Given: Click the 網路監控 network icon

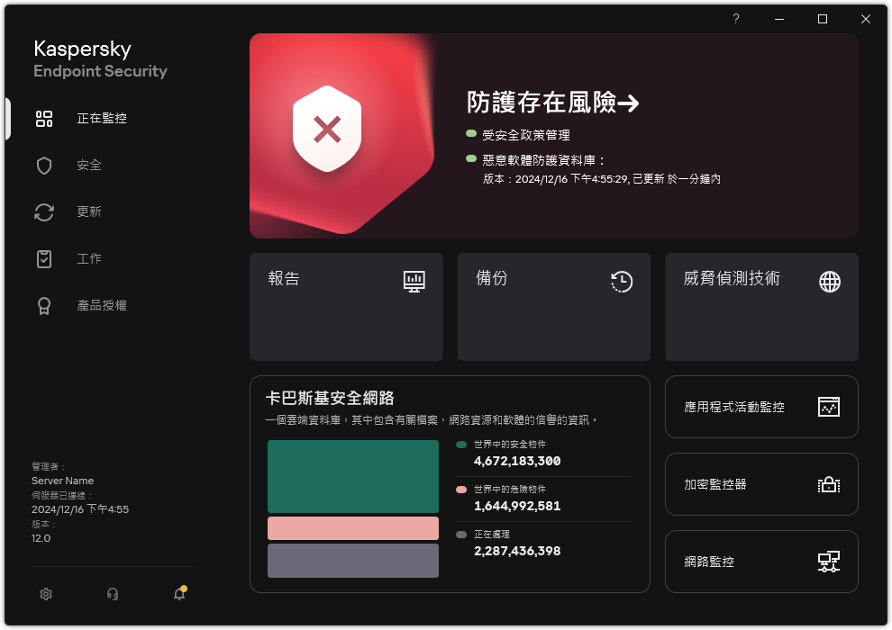Looking at the screenshot, I should pos(828,562).
